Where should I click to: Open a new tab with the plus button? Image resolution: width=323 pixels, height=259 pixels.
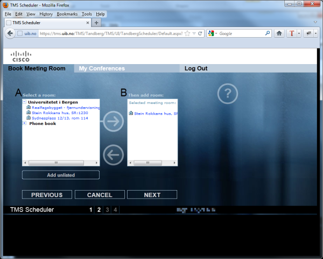point(97,23)
